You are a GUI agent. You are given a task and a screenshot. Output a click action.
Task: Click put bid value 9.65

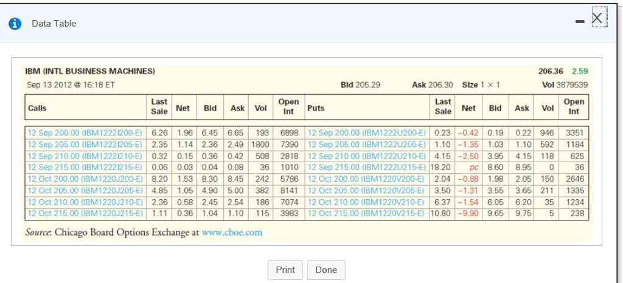tap(495, 213)
